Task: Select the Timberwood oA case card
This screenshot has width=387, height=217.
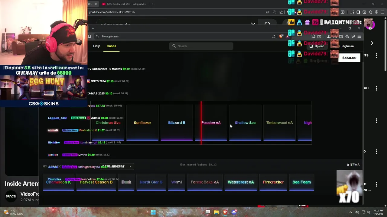Action: click(279, 123)
